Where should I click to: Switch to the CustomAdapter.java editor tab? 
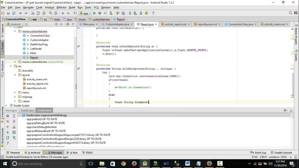coord(117,24)
